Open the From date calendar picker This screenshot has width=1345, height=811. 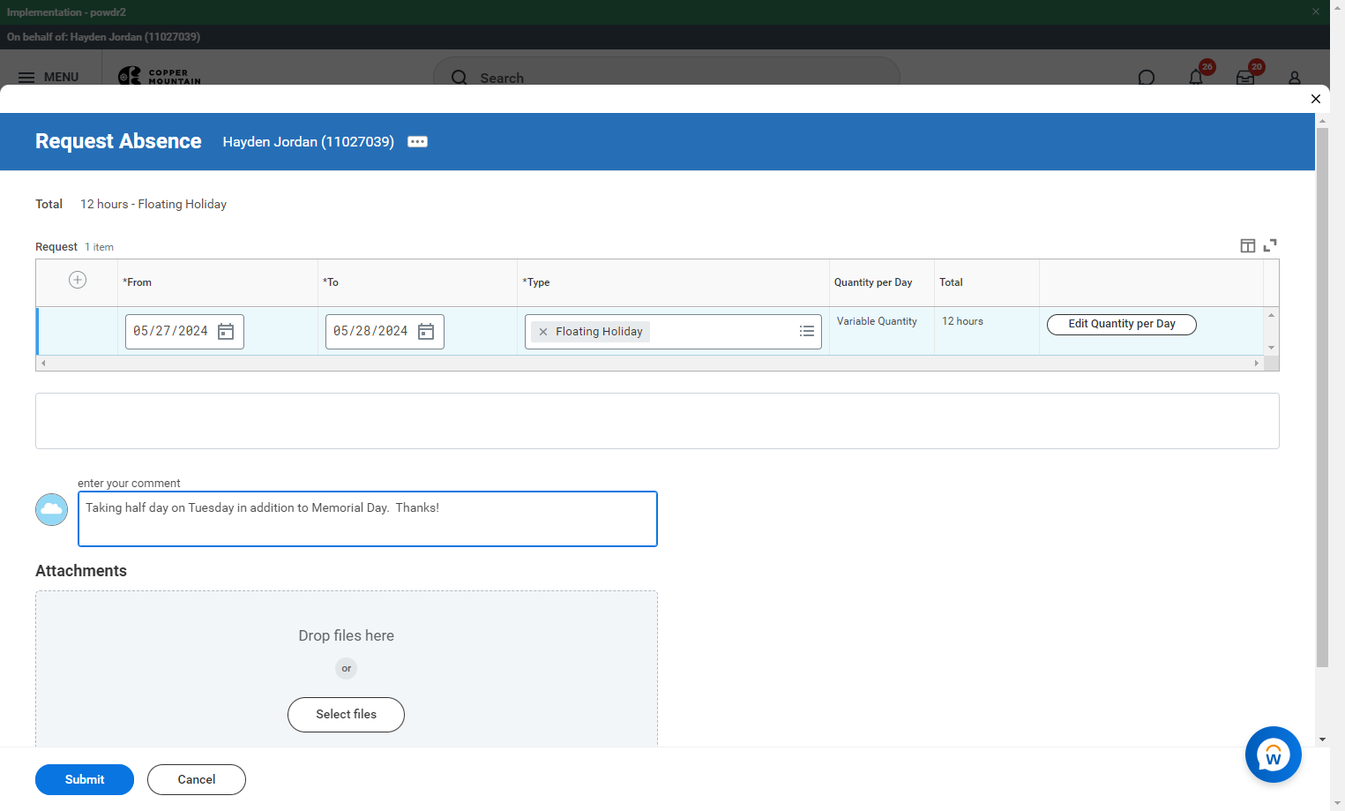226,332
